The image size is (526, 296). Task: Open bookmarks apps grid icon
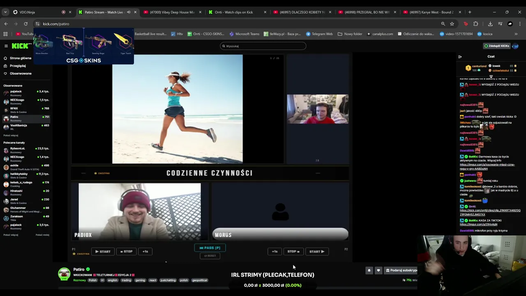(x=6, y=34)
